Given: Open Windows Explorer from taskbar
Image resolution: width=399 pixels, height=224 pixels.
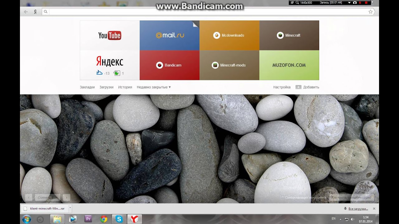Looking at the screenshot, I should (x=57, y=219).
